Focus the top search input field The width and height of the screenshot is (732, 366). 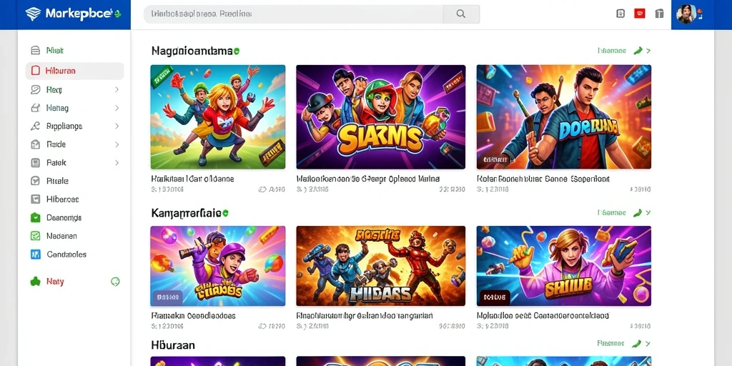tap(293, 14)
